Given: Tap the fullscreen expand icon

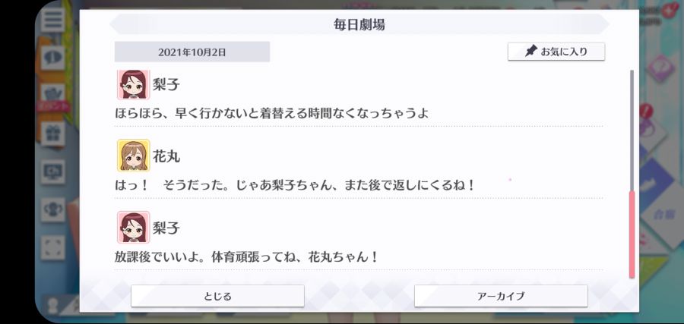Looking at the screenshot, I should pyautogui.click(x=52, y=248).
